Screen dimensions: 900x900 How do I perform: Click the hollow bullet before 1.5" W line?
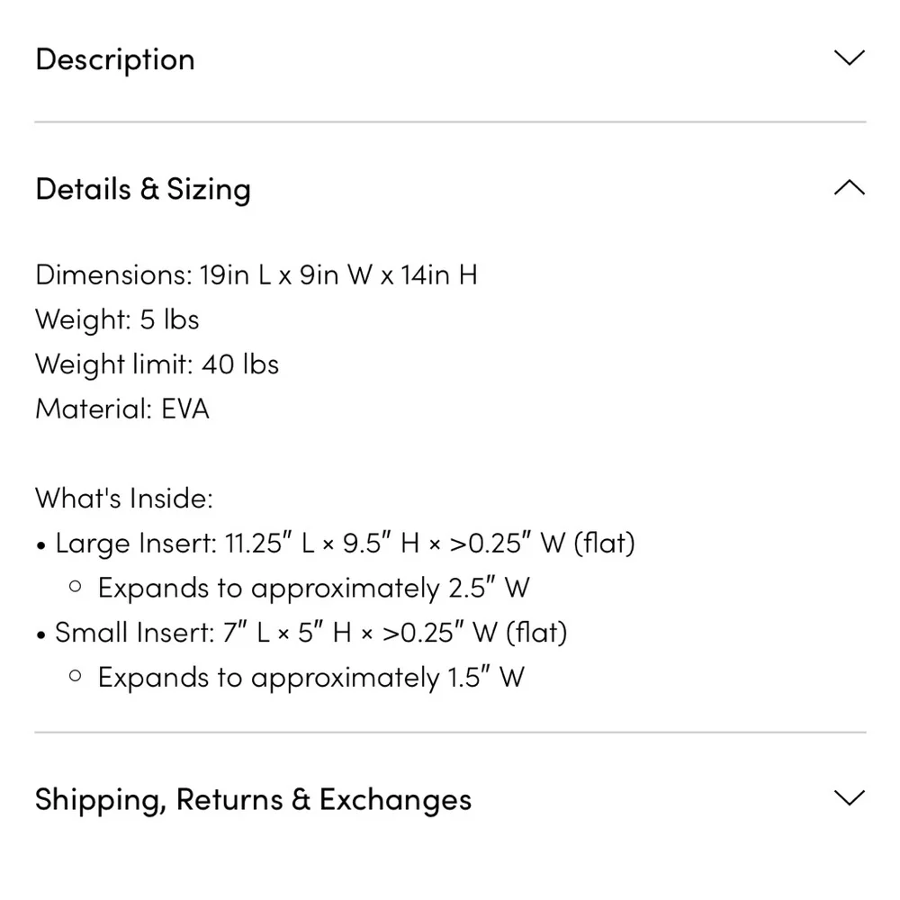[x=76, y=676]
